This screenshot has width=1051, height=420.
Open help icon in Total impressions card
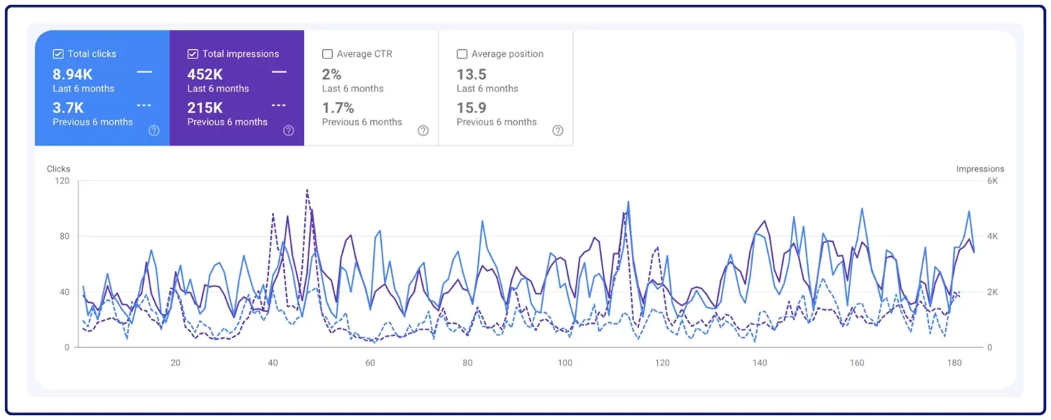coord(289,130)
